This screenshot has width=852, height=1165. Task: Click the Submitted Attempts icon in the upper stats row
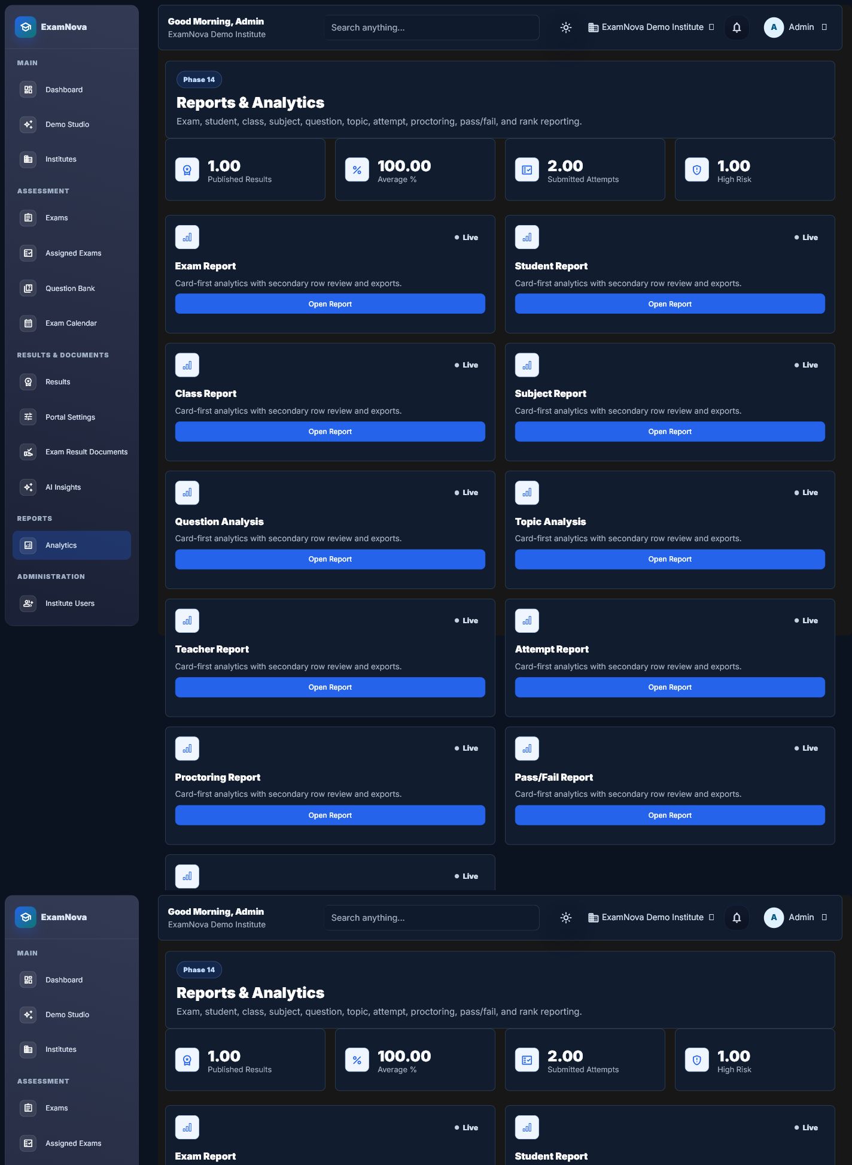coord(527,170)
